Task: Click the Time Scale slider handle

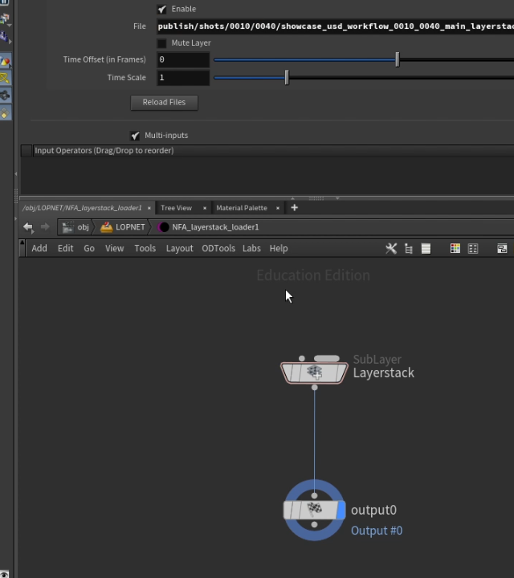Action: (x=287, y=78)
